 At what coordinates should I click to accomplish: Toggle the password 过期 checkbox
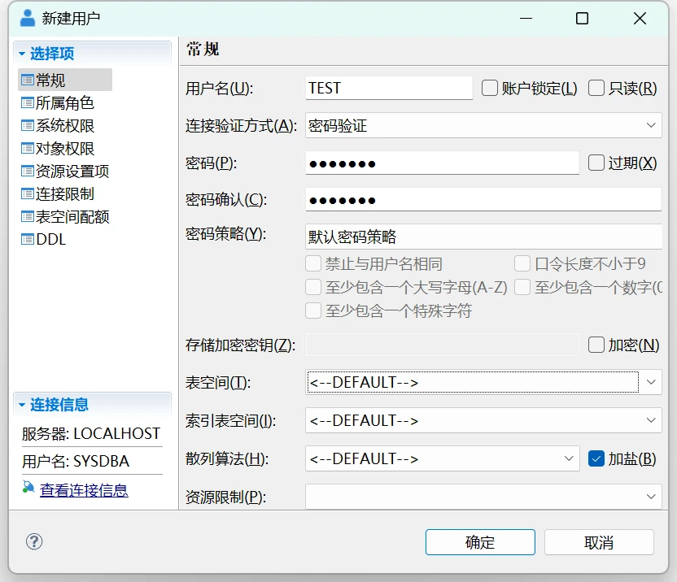tap(596, 163)
